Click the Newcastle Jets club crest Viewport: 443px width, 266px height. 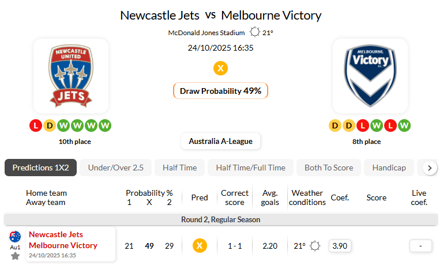pos(70,76)
